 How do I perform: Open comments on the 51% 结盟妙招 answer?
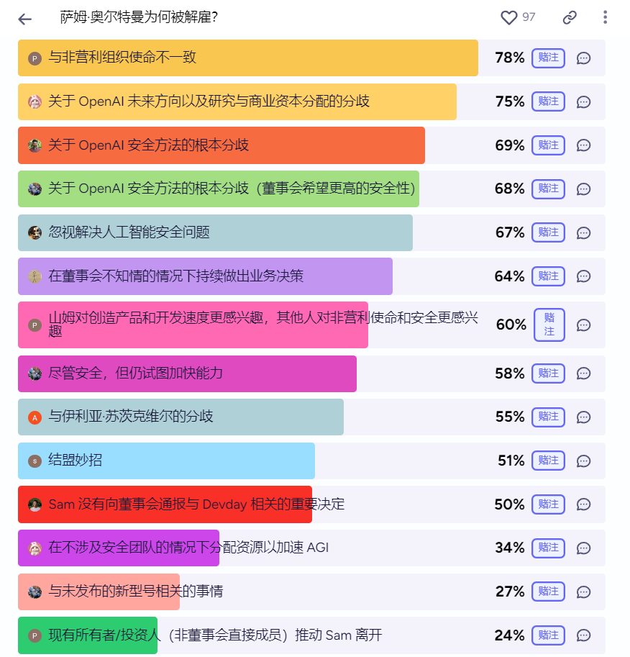coord(583,461)
